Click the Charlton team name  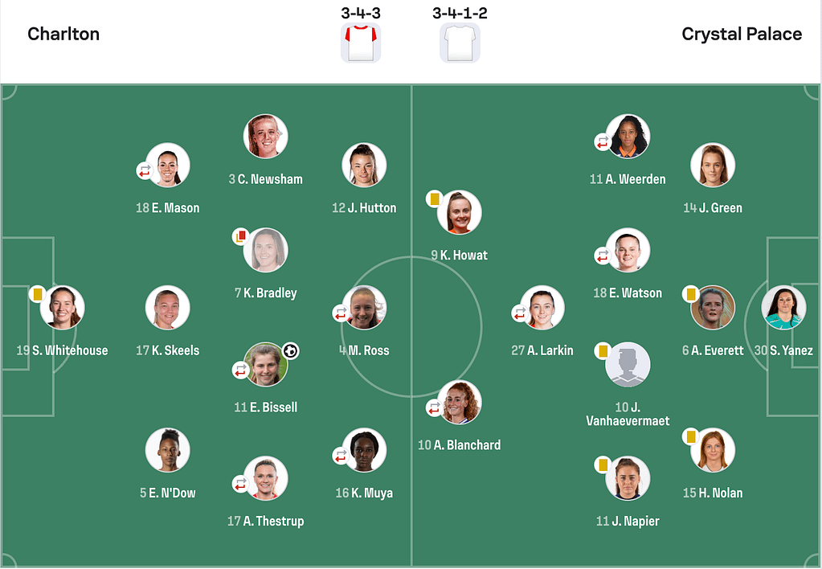click(63, 34)
